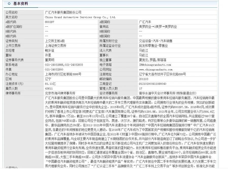This screenshot has height=169, width=228.
Task: Click 批发和零售业-零售业 industry value
Action: [x=153, y=46]
